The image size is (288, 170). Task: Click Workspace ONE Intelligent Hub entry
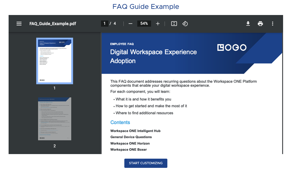(x=135, y=131)
